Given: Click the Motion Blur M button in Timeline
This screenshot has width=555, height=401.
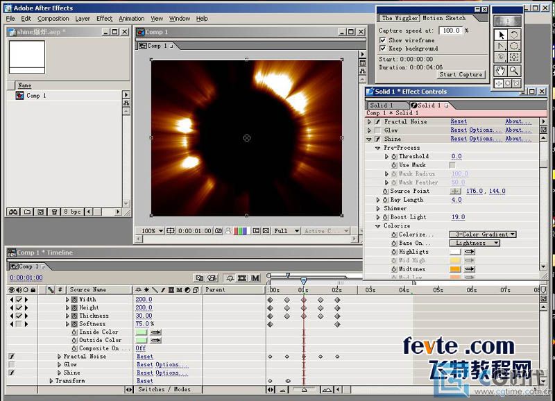Looking at the screenshot, I should pyautogui.click(x=255, y=278).
